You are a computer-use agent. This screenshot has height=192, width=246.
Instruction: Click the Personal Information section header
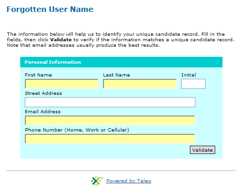121,62
